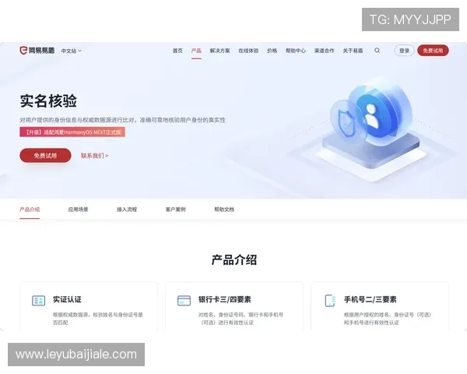Click the NetEase Yidun (网易易盾) logo

pyautogui.click(x=37, y=51)
